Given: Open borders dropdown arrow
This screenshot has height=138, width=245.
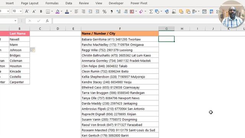Looking at the screenshot, I should [x=52, y=11].
